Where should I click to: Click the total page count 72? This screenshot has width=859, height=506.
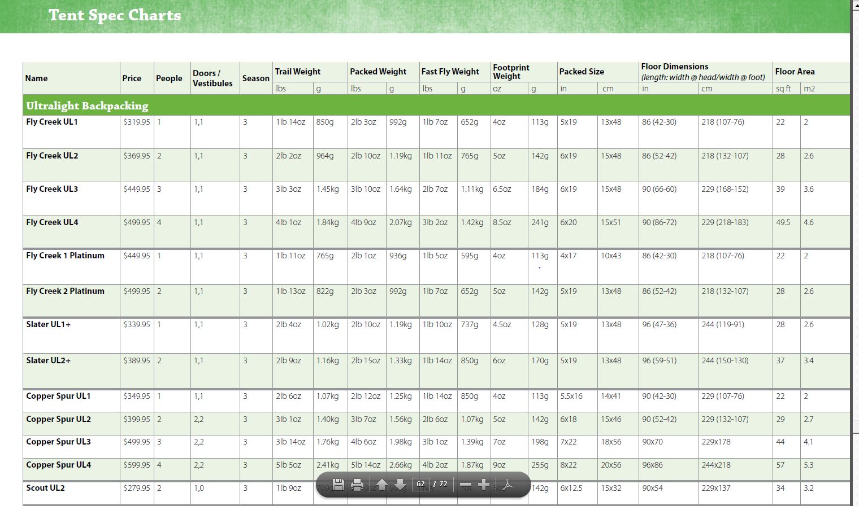(x=443, y=484)
